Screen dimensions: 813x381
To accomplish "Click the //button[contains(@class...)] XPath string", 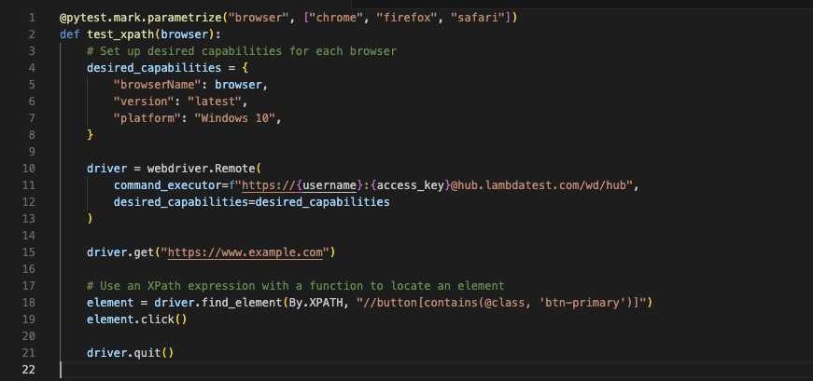I will (x=499, y=303).
